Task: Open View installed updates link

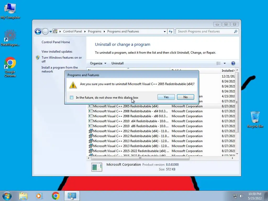Action: (x=57, y=52)
